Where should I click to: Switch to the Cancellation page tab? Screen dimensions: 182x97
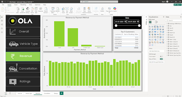tap(47, 93)
